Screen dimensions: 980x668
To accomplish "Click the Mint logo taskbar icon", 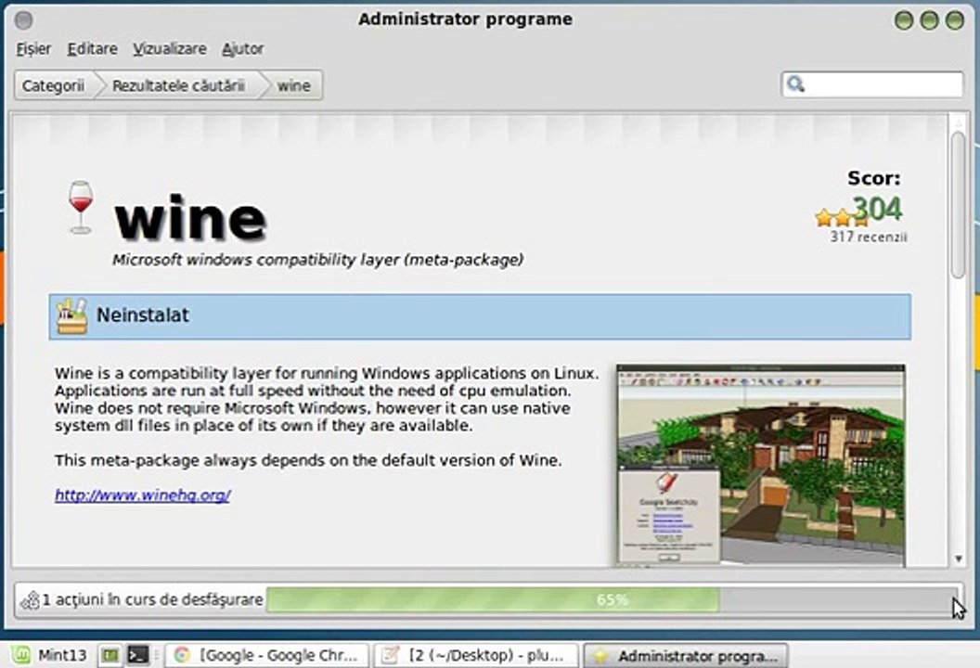I will [20, 656].
